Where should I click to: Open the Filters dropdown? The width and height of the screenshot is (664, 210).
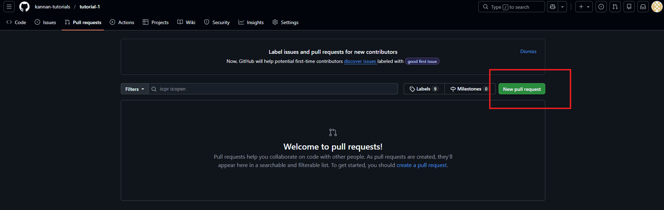click(x=134, y=89)
